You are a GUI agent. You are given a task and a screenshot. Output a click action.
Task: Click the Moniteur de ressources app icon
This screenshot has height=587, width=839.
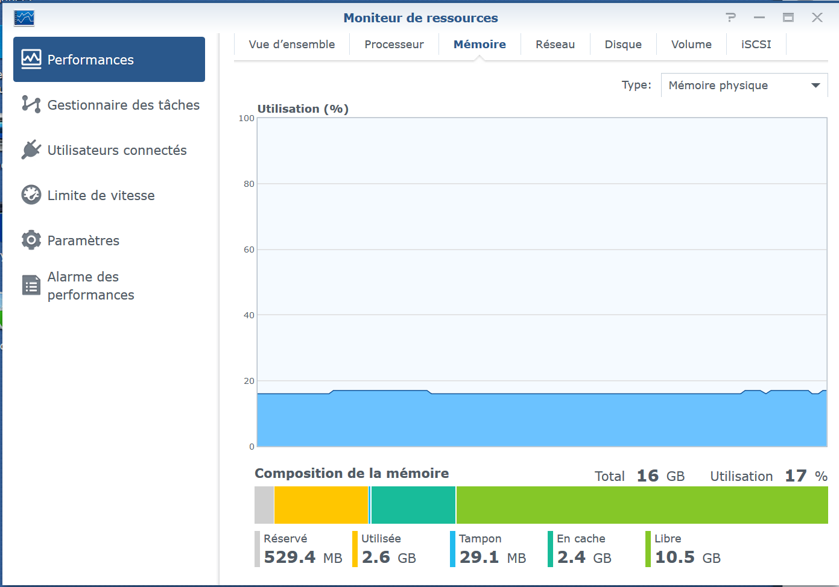pos(24,18)
